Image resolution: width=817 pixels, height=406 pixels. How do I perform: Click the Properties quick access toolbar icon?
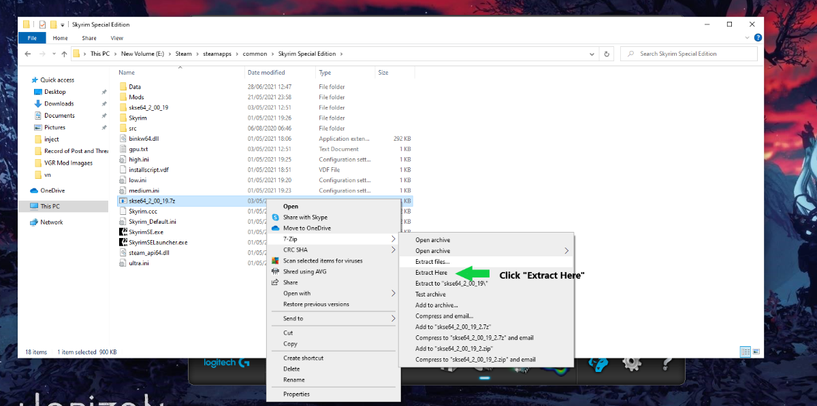[x=42, y=24]
